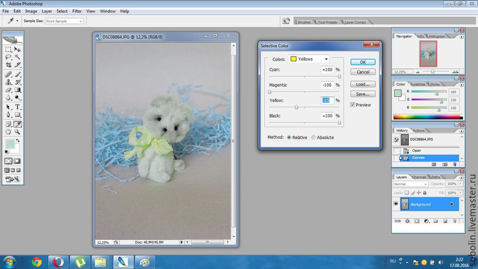The width and height of the screenshot is (478, 269).
Task: Click the Delete layer trash icon
Action: click(x=454, y=221)
